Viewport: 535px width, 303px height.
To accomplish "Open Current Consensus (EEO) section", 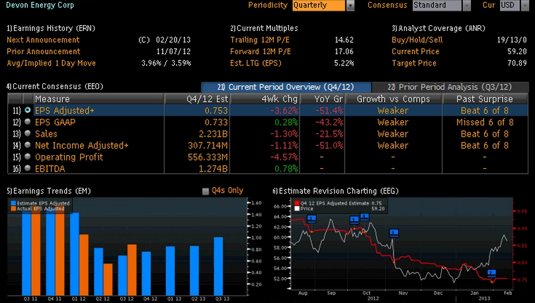I will point(55,86).
